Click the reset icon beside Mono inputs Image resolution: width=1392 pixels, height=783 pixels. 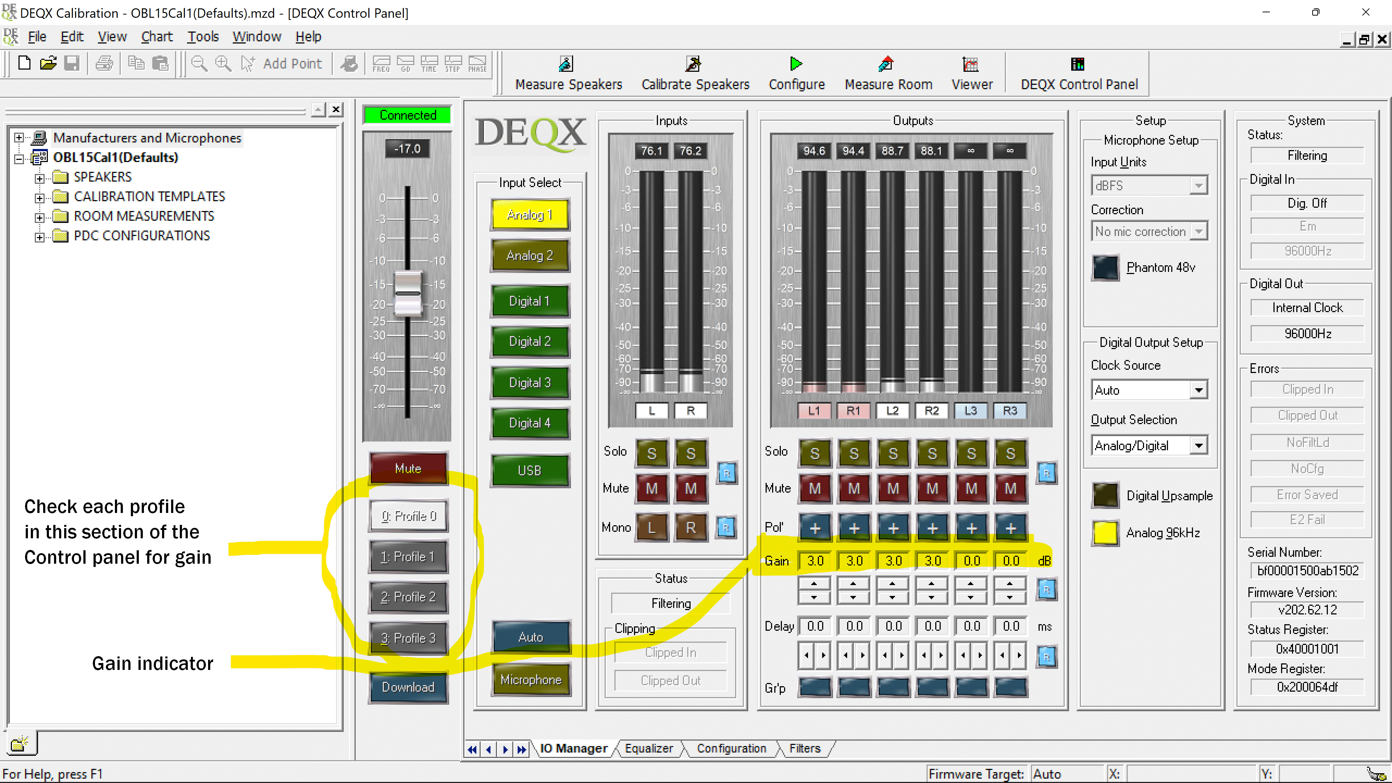point(726,527)
